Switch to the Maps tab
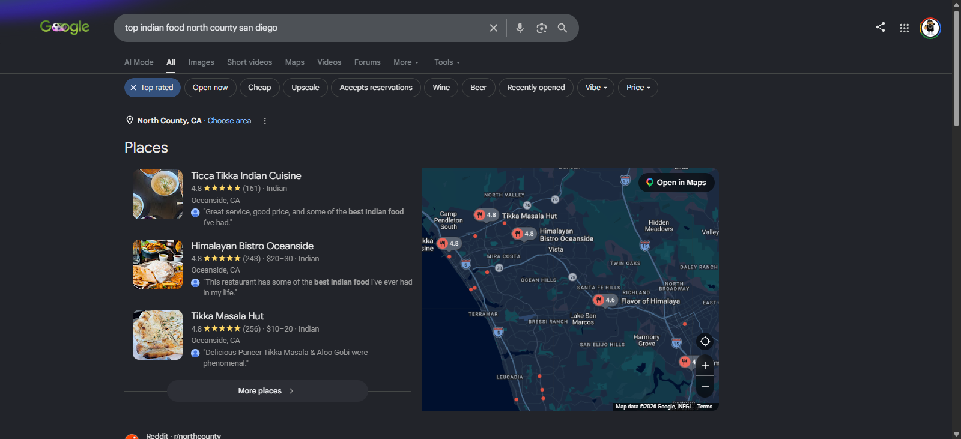961x439 pixels. tap(294, 62)
